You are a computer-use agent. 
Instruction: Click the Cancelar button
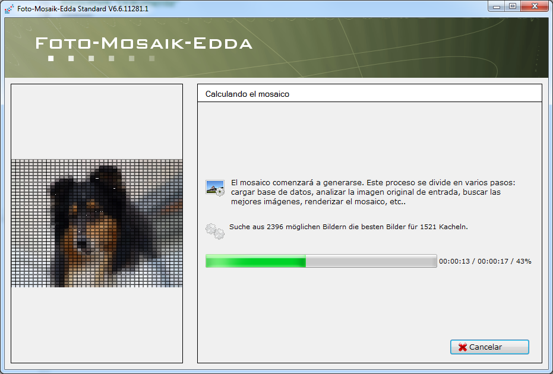pyautogui.click(x=489, y=347)
